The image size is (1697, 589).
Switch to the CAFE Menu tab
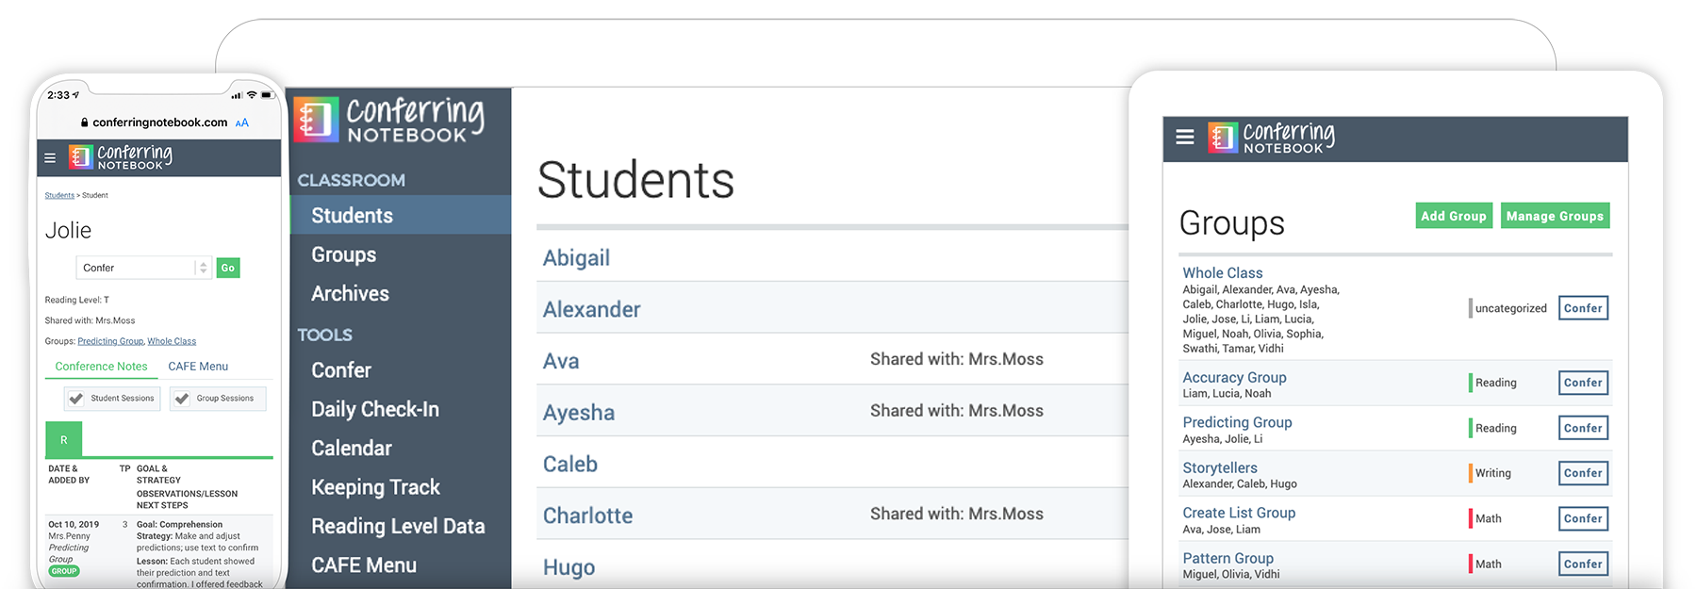[198, 366]
